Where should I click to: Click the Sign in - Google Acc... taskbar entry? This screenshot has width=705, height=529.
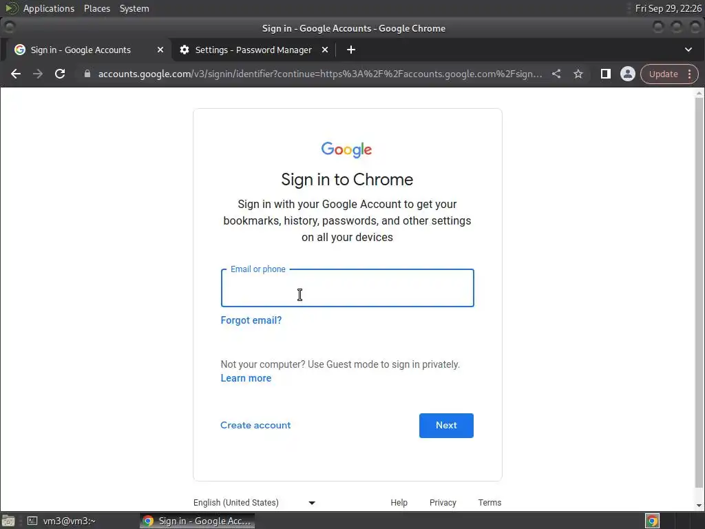[x=198, y=521]
